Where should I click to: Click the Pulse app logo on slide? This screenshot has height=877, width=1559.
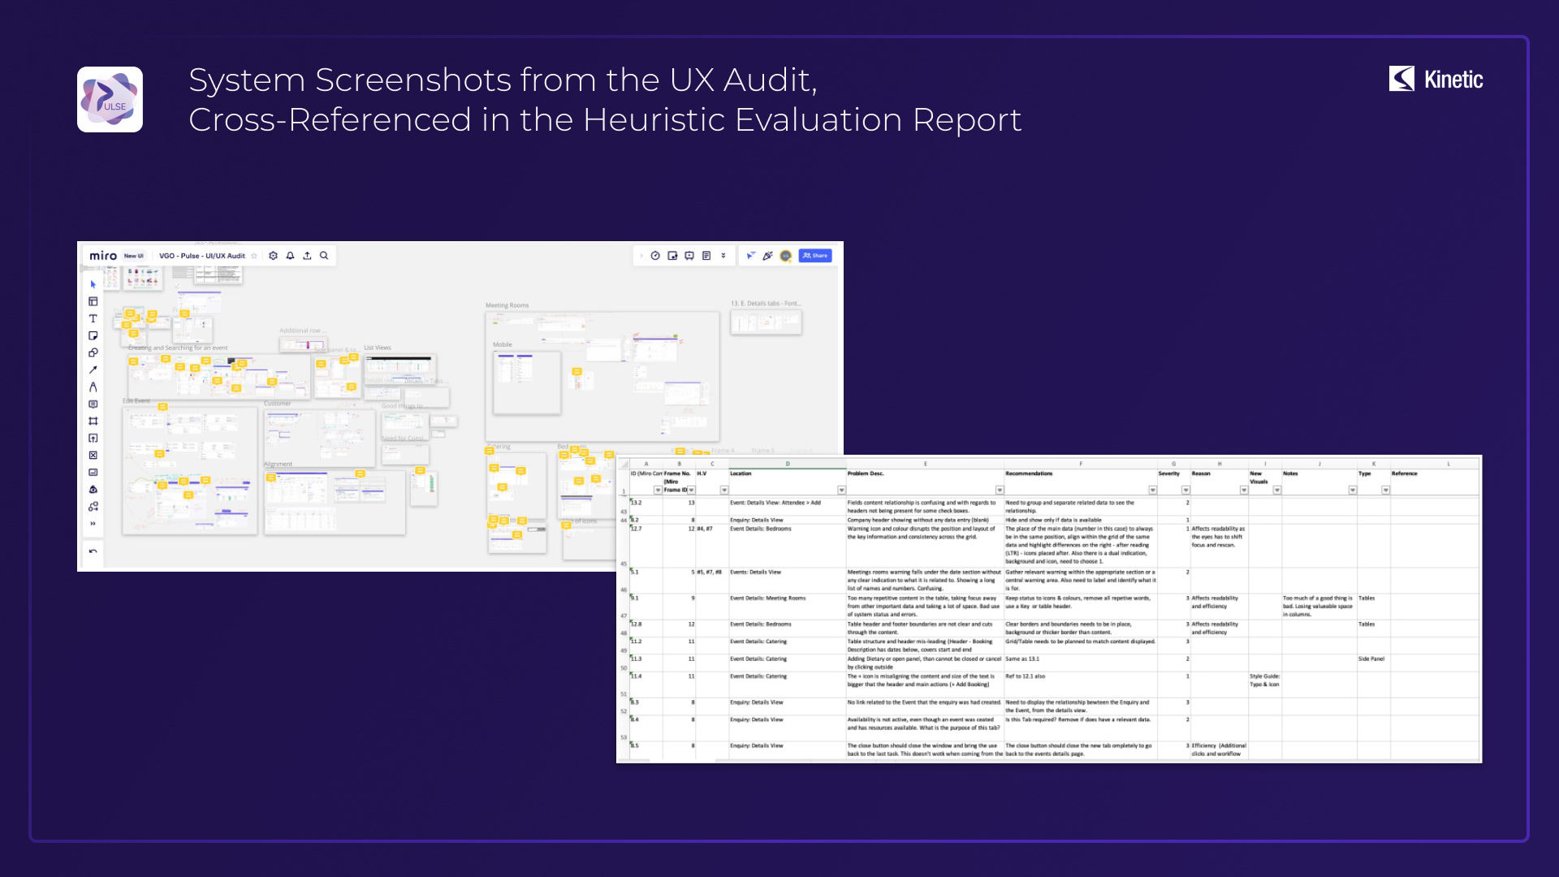tap(110, 99)
